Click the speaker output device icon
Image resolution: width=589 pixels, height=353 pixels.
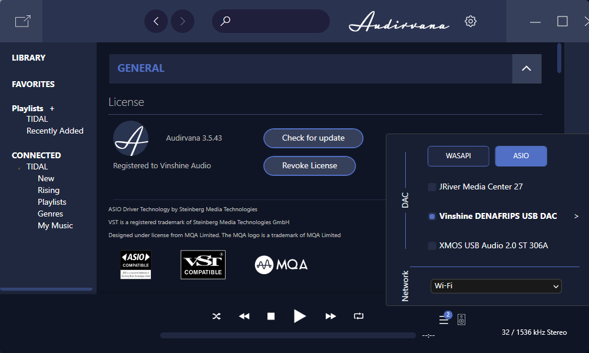[x=462, y=319]
